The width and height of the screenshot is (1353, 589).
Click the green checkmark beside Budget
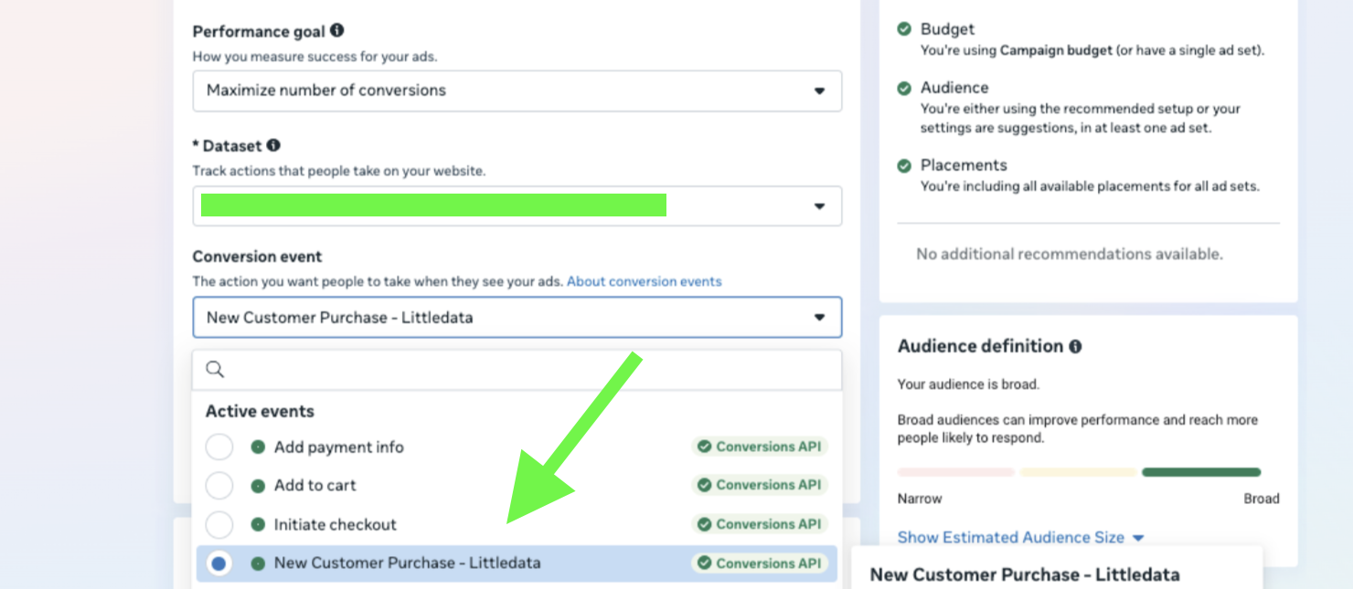pos(904,29)
